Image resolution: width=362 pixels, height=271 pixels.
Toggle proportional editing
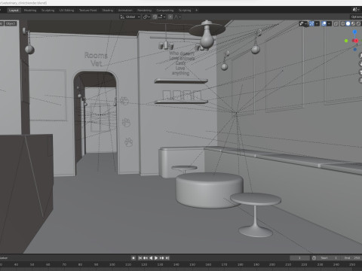tap(170, 17)
